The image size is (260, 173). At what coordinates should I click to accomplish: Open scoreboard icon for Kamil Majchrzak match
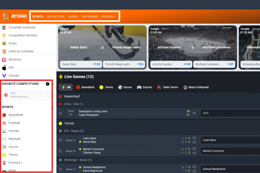coord(194,171)
